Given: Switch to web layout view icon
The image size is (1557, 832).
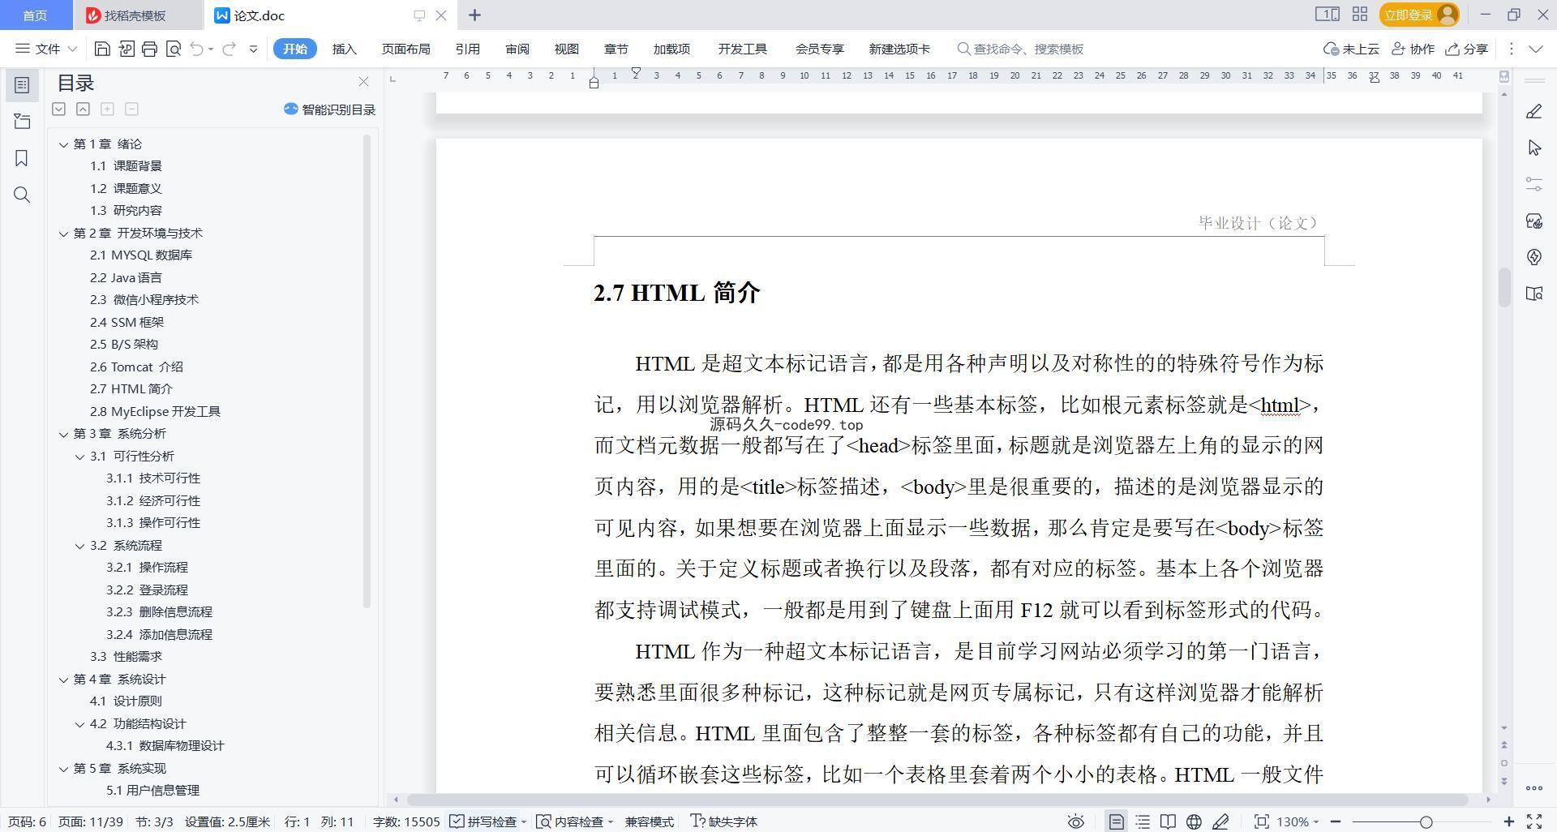Looking at the screenshot, I should pos(1194,821).
